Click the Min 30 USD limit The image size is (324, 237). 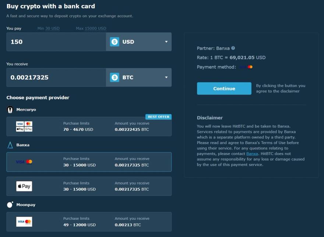click(x=48, y=28)
